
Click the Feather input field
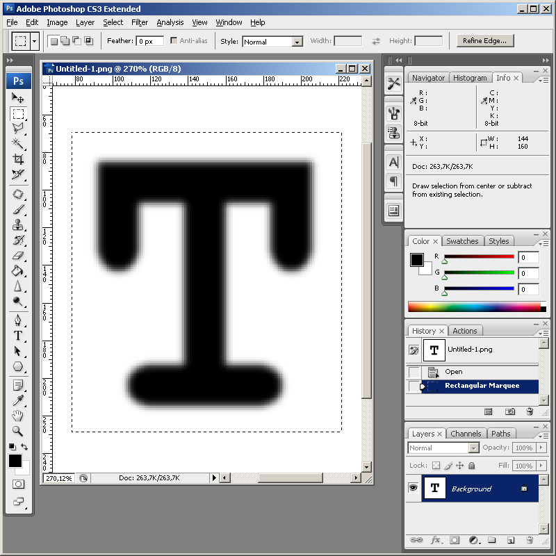[150, 41]
